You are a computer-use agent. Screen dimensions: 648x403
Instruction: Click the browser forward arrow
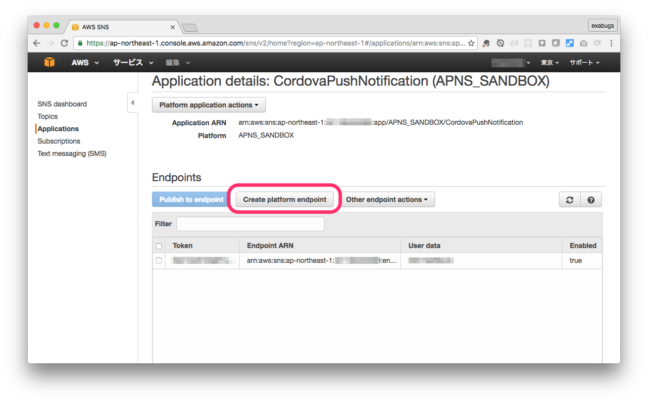click(50, 43)
